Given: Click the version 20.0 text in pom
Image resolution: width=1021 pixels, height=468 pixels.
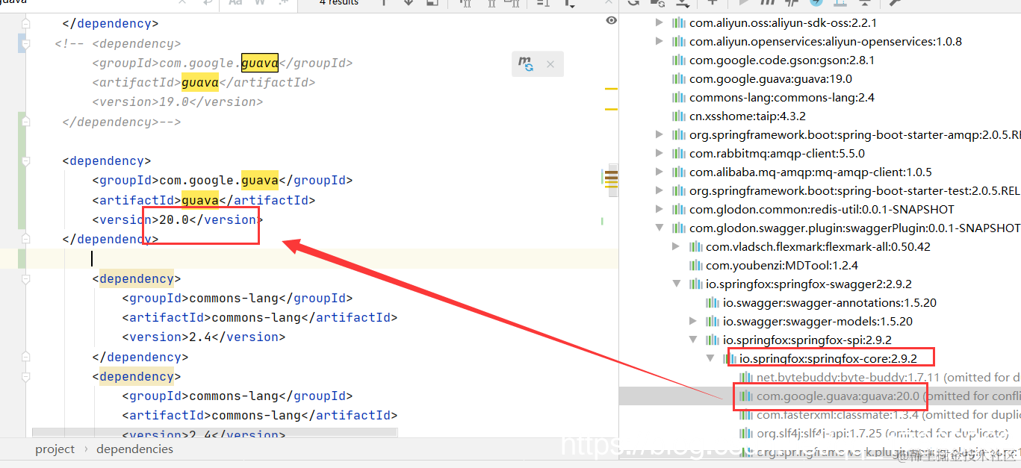Looking at the screenshot, I should [x=174, y=220].
